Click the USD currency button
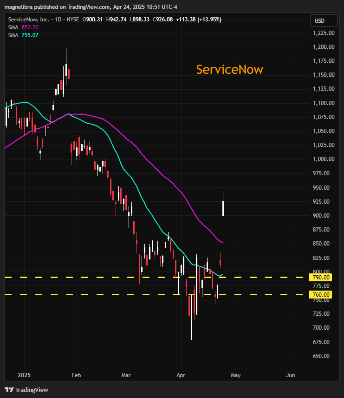The width and height of the screenshot is (344, 398). 324,21
